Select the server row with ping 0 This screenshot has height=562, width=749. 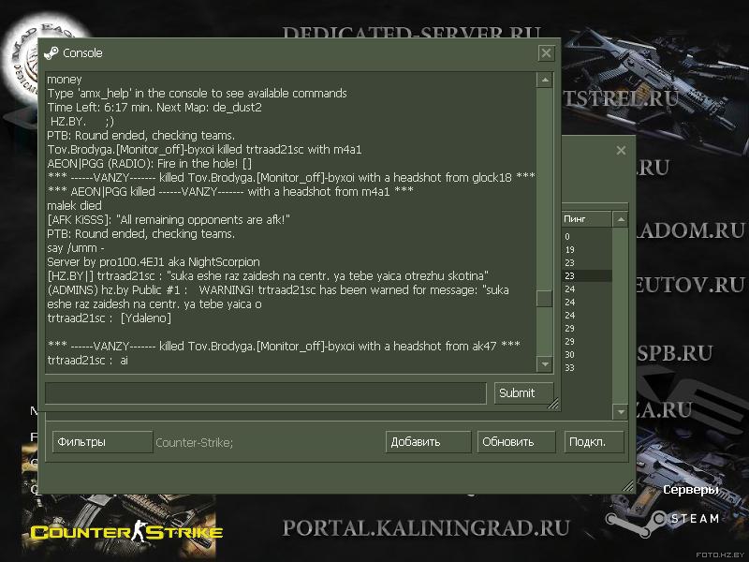(x=587, y=237)
